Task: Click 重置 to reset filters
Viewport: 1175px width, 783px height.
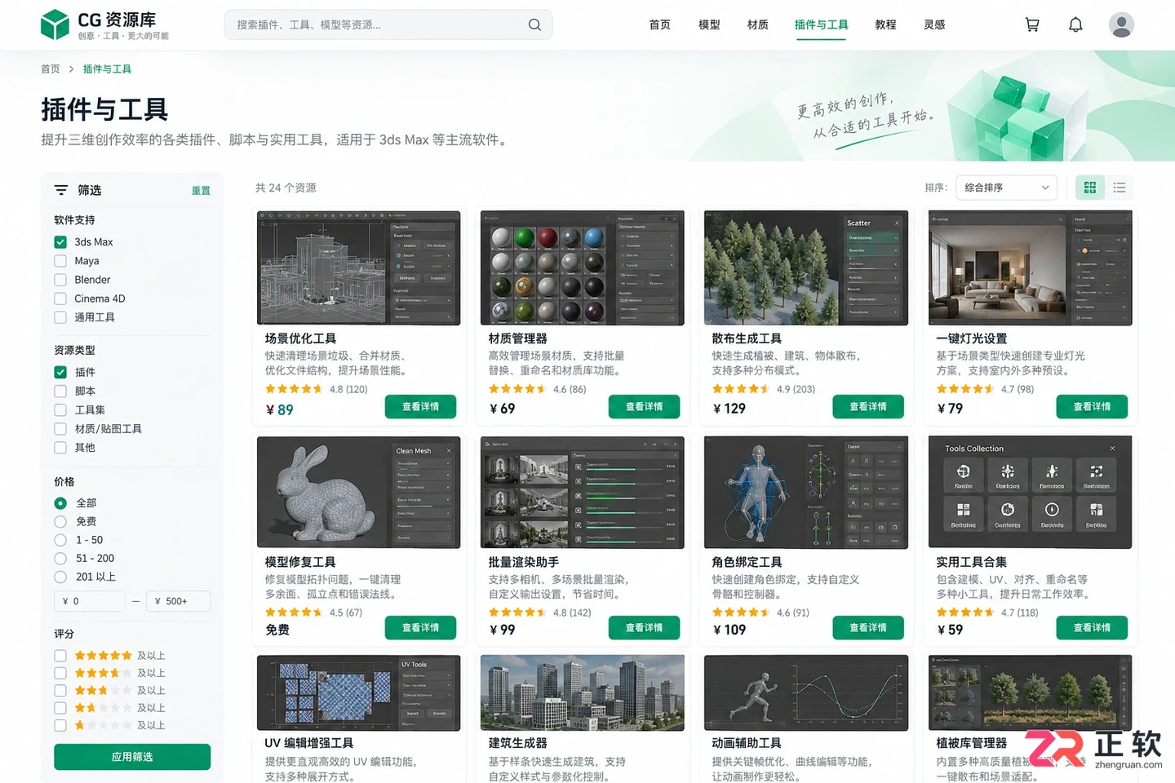Action: pos(201,191)
